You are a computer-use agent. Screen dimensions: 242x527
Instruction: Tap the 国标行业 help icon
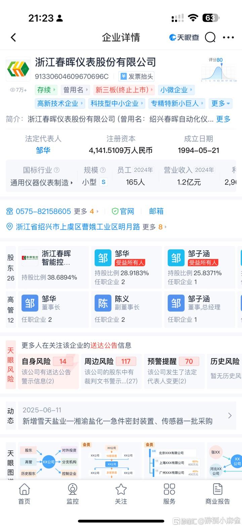click(57, 170)
